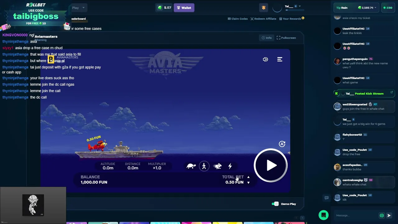Switch the game to Fullscreen
This screenshot has width=398, height=224.
pos(286,38)
